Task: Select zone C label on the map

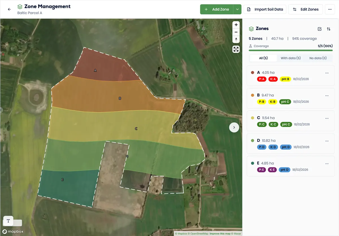Action: point(136,129)
